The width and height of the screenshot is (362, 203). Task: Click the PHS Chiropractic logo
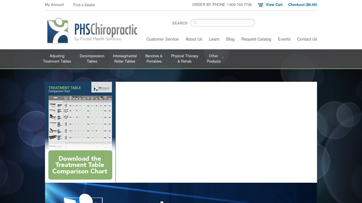(x=92, y=31)
